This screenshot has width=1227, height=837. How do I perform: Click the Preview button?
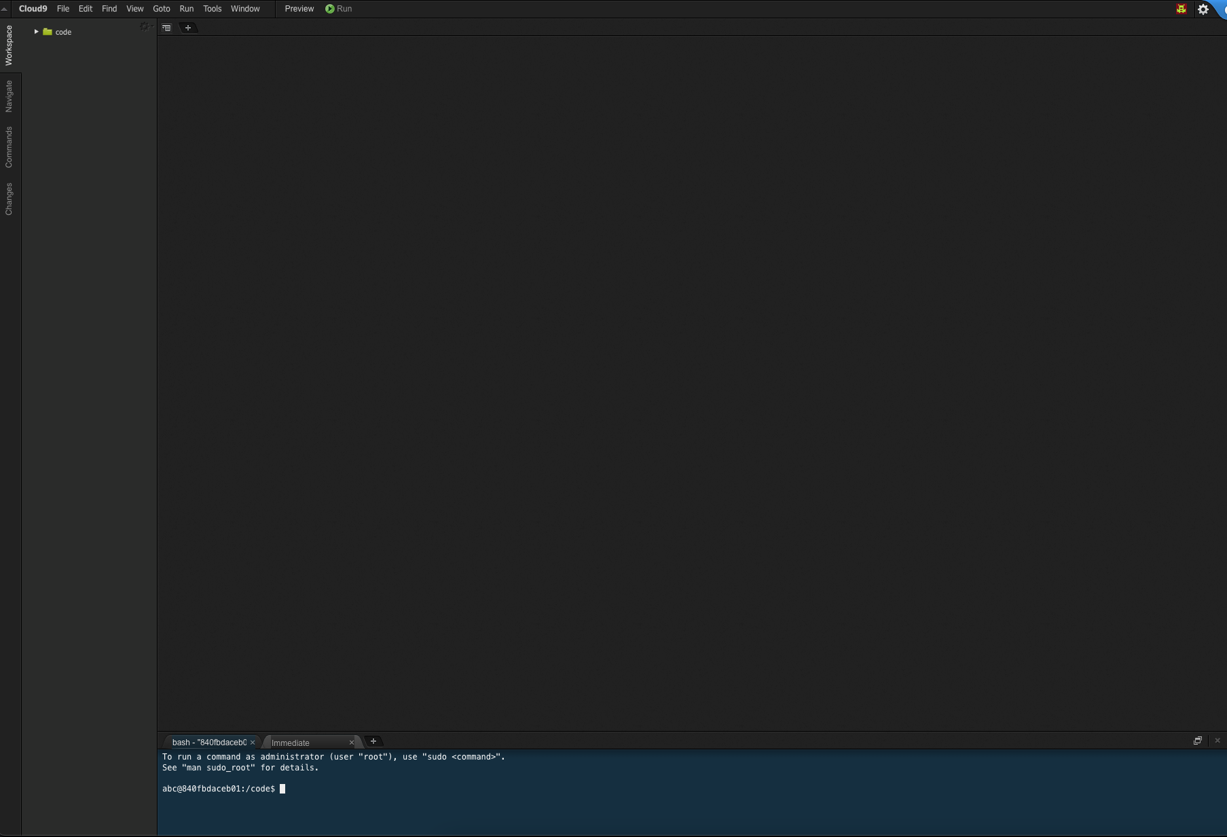[298, 9]
